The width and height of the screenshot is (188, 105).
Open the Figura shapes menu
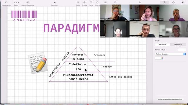tap(97, 3)
